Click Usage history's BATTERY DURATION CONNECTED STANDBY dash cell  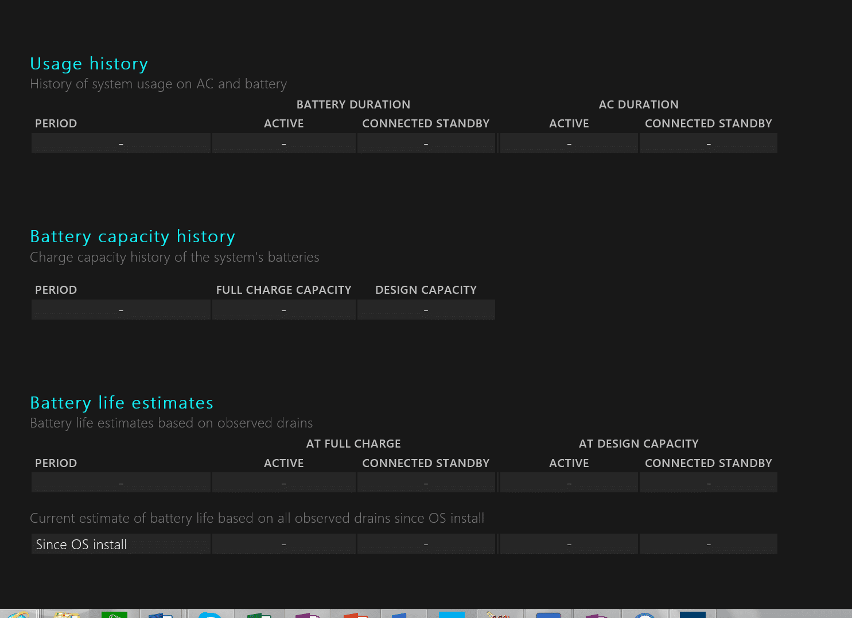tap(426, 143)
